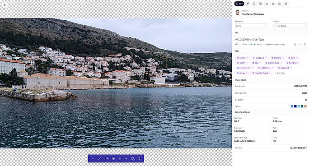Viewport: 309px width, 166px height.
Task: Click the architecture tag
Action: click(273, 63)
